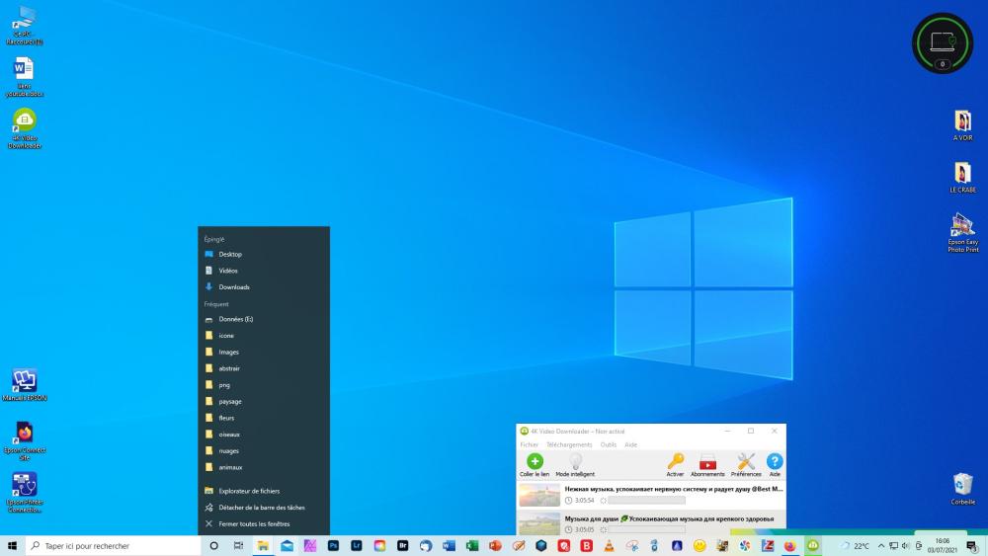Open the Vidéos pinned folder
The height and width of the screenshot is (556, 988).
[x=228, y=271]
